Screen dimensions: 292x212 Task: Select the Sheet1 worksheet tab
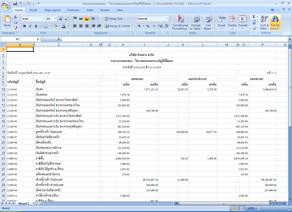click(24, 203)
